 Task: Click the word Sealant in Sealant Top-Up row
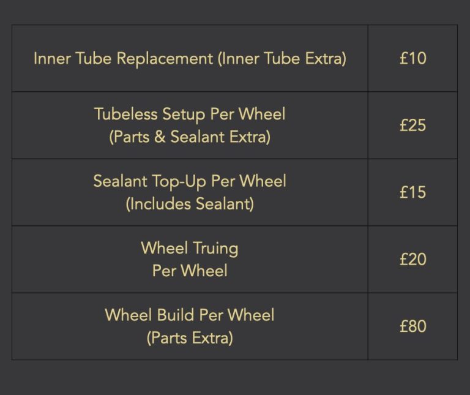(120, 181)
